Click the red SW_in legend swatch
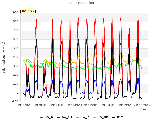 point(41,117)
